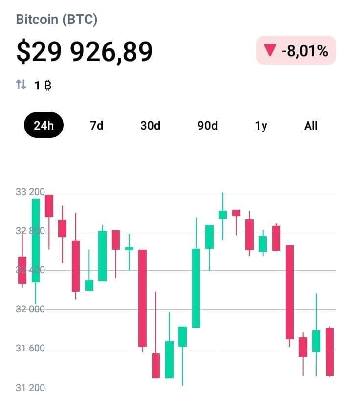Tap the 31 200 axis label
This screenshot has width=352, height=416.
(30, 388)
